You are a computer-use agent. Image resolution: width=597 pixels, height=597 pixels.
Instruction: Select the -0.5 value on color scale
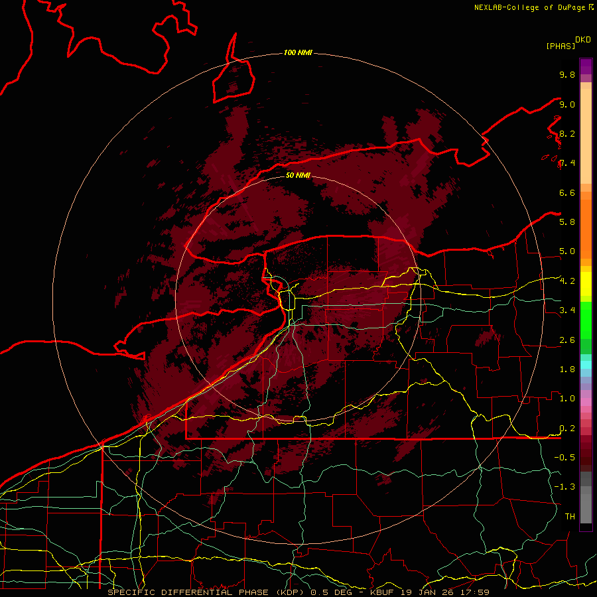pos(564,458)
